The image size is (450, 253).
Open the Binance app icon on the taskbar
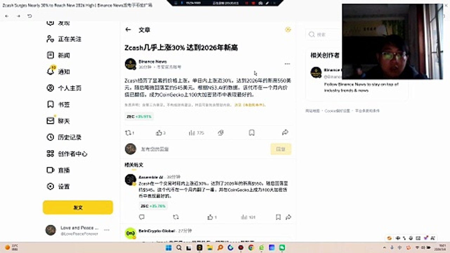[x=200, y=248]
